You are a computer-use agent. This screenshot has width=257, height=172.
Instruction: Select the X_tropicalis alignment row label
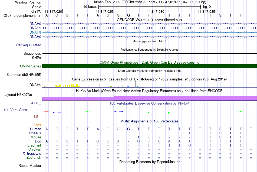coord(32,154)
